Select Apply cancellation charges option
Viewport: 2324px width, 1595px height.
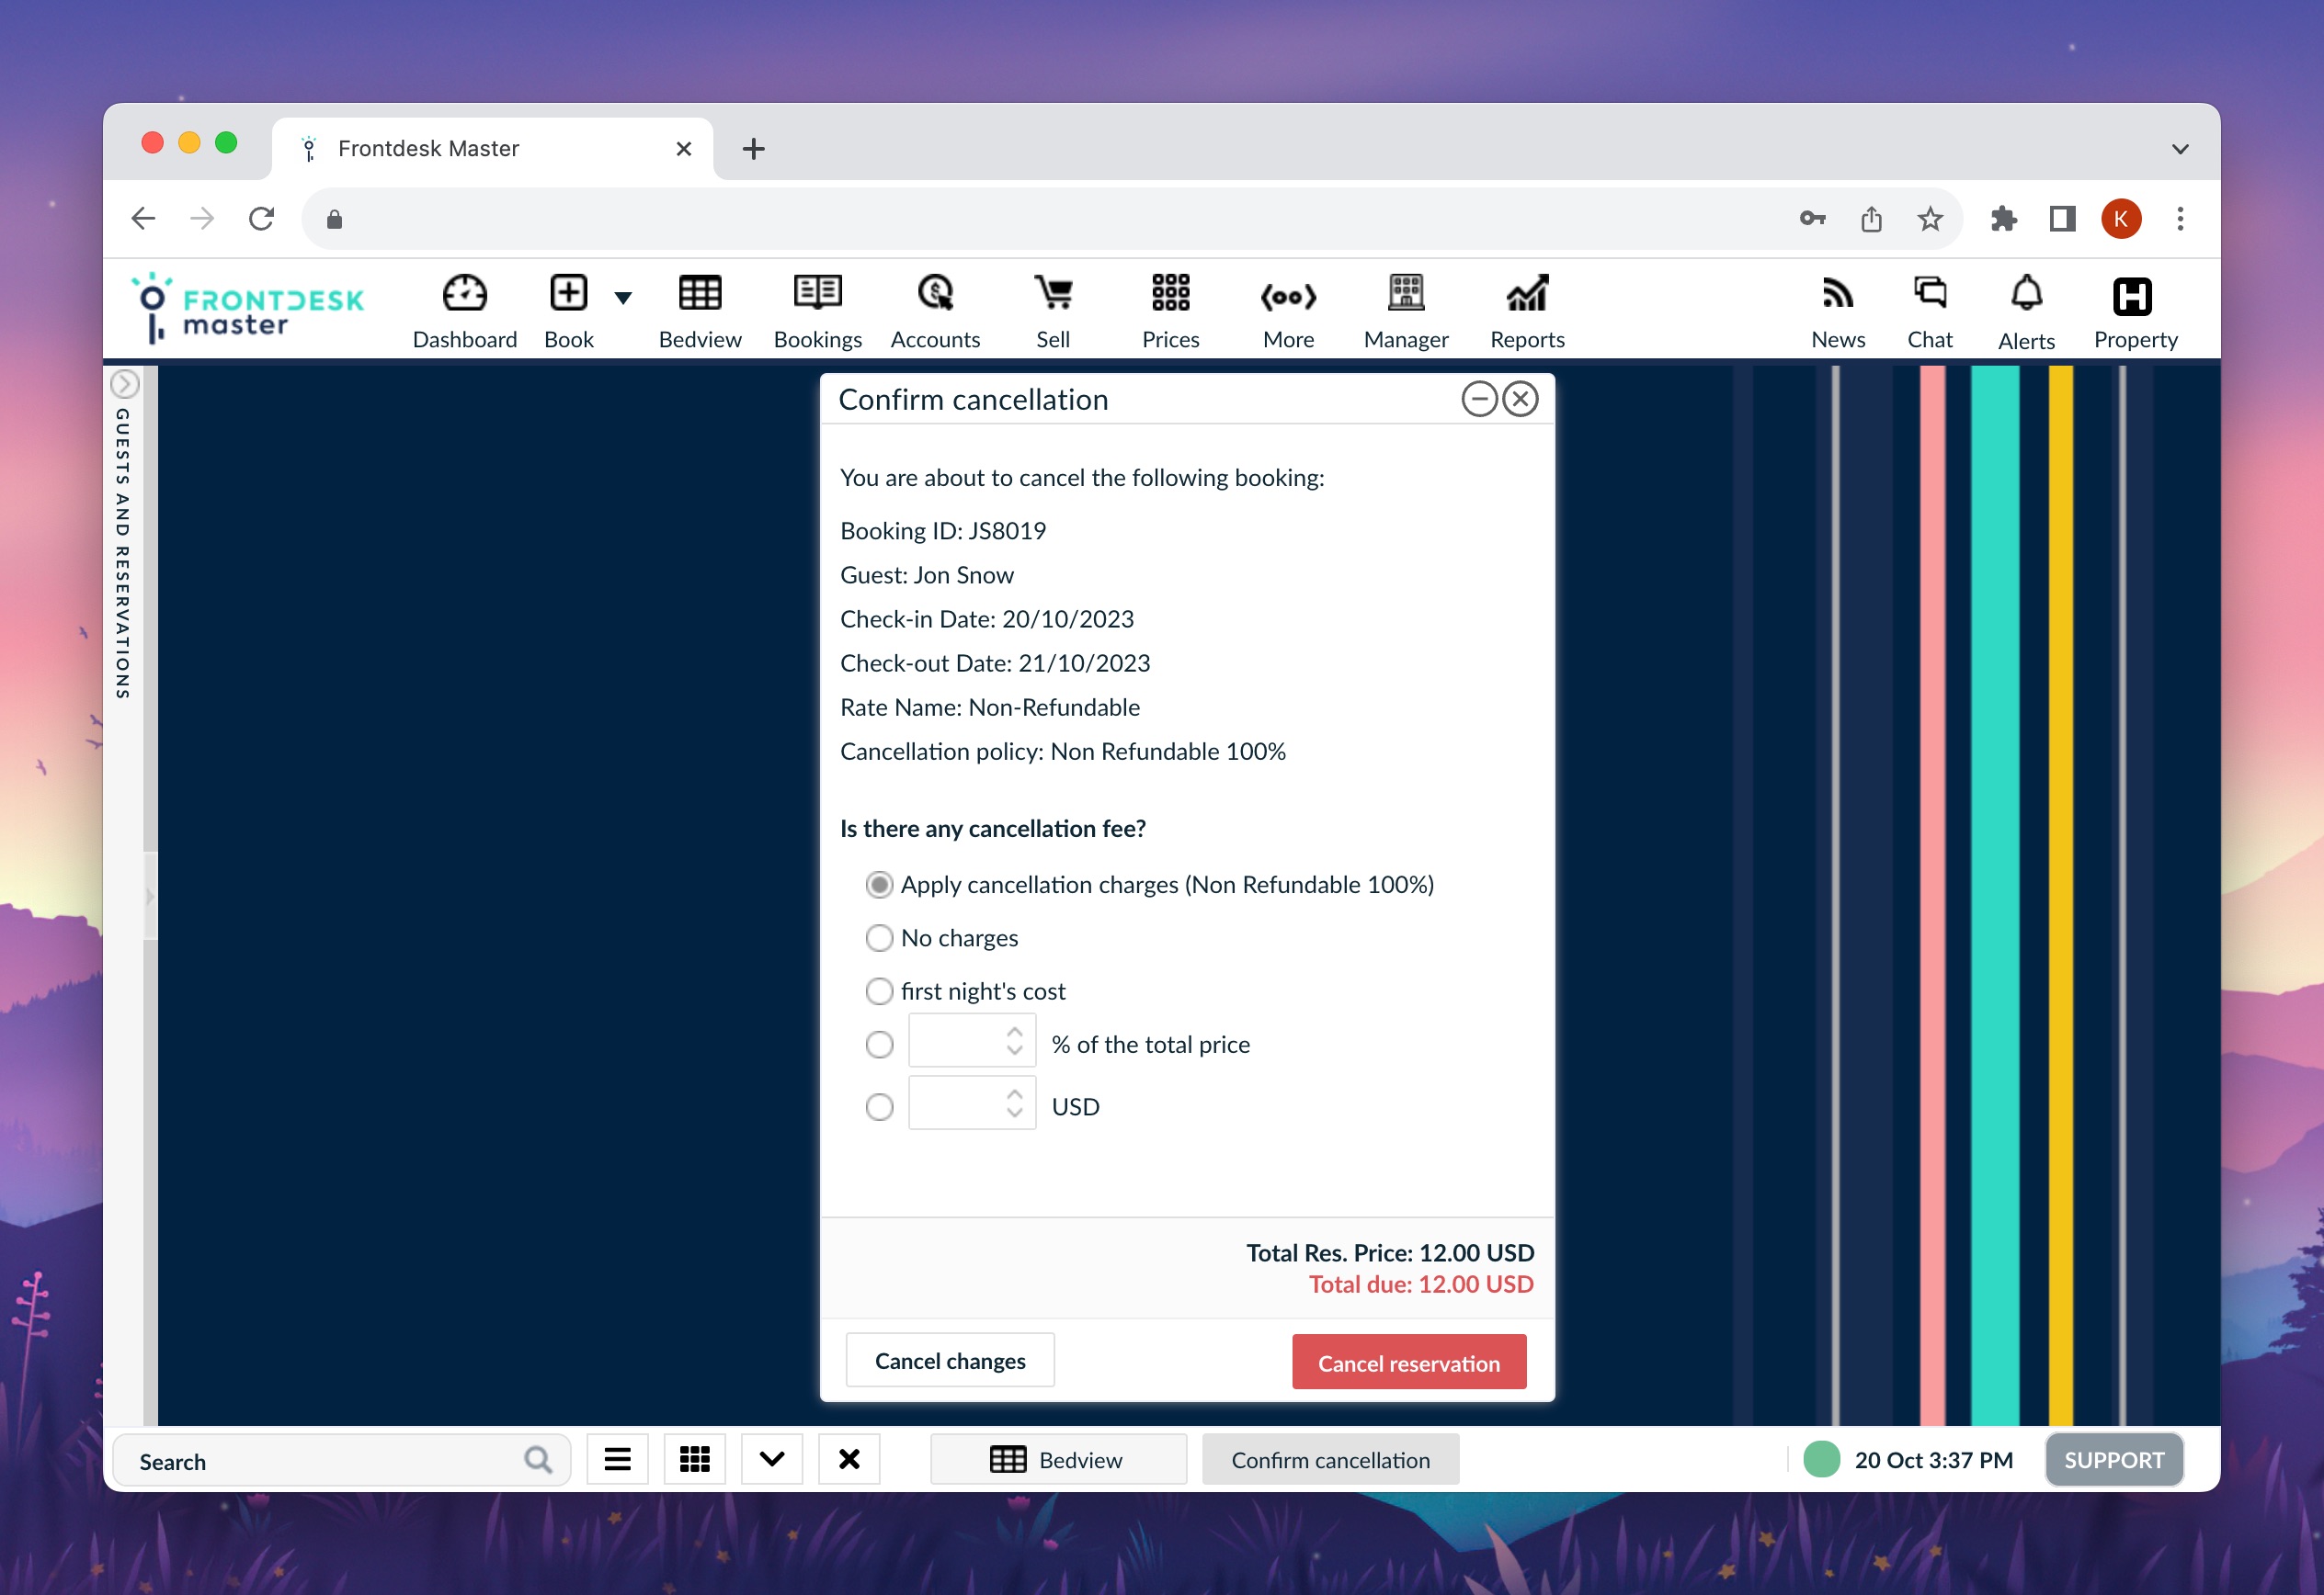pos(879,885)
